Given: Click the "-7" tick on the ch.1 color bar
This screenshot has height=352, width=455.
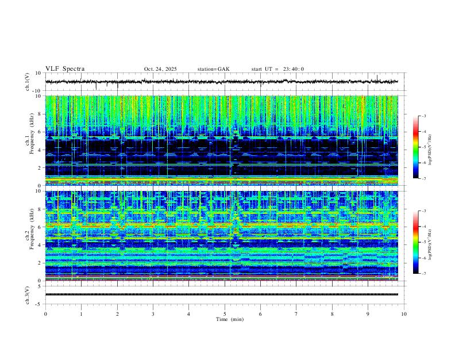Looking at the screenshot, I should (423, 179).
